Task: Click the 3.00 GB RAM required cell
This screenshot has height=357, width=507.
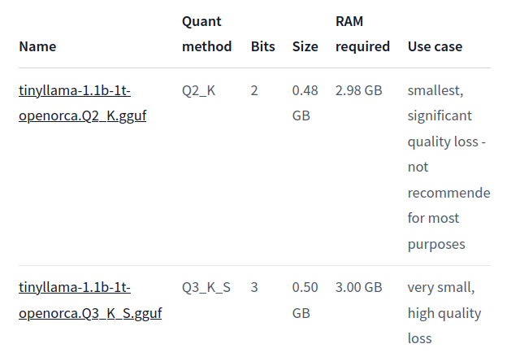Action: click(x=358, y=287)
